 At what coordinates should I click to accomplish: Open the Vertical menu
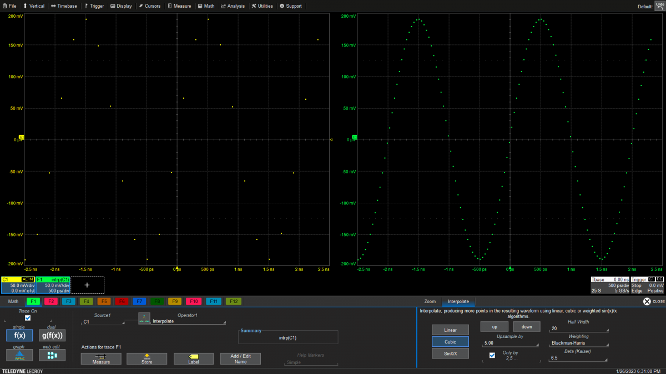pyautogui.click(x=33, y=6)
